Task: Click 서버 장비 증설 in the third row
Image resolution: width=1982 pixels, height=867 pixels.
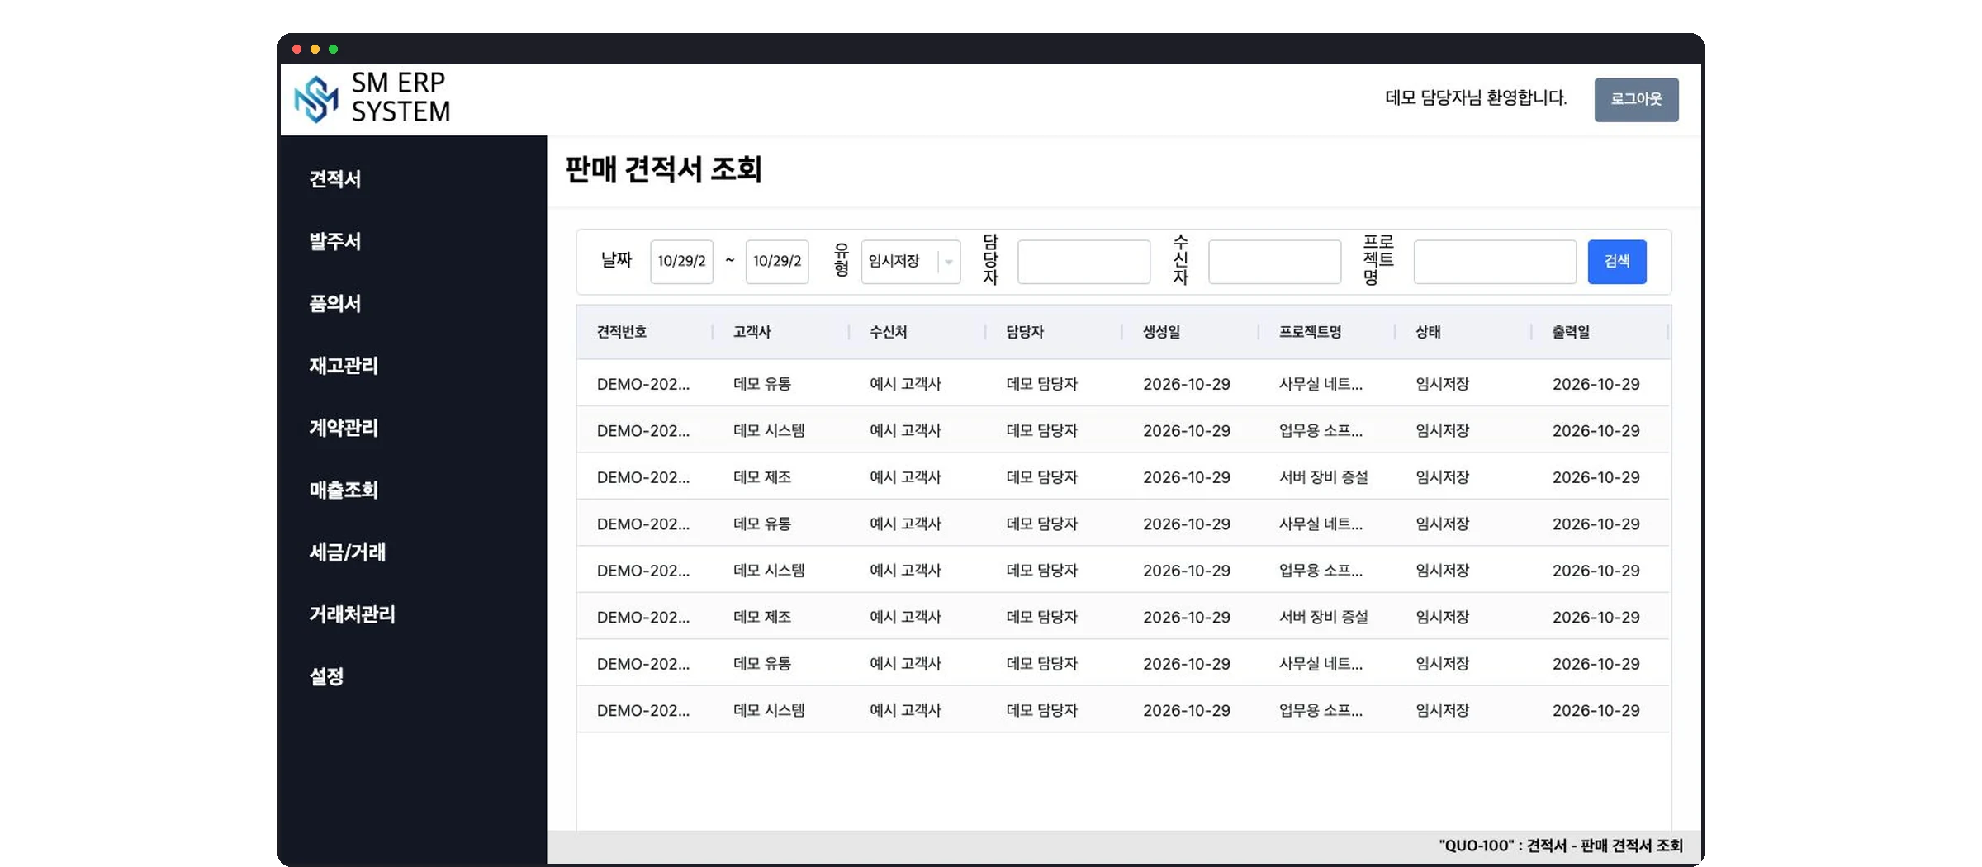Action: coord(1324,477)
